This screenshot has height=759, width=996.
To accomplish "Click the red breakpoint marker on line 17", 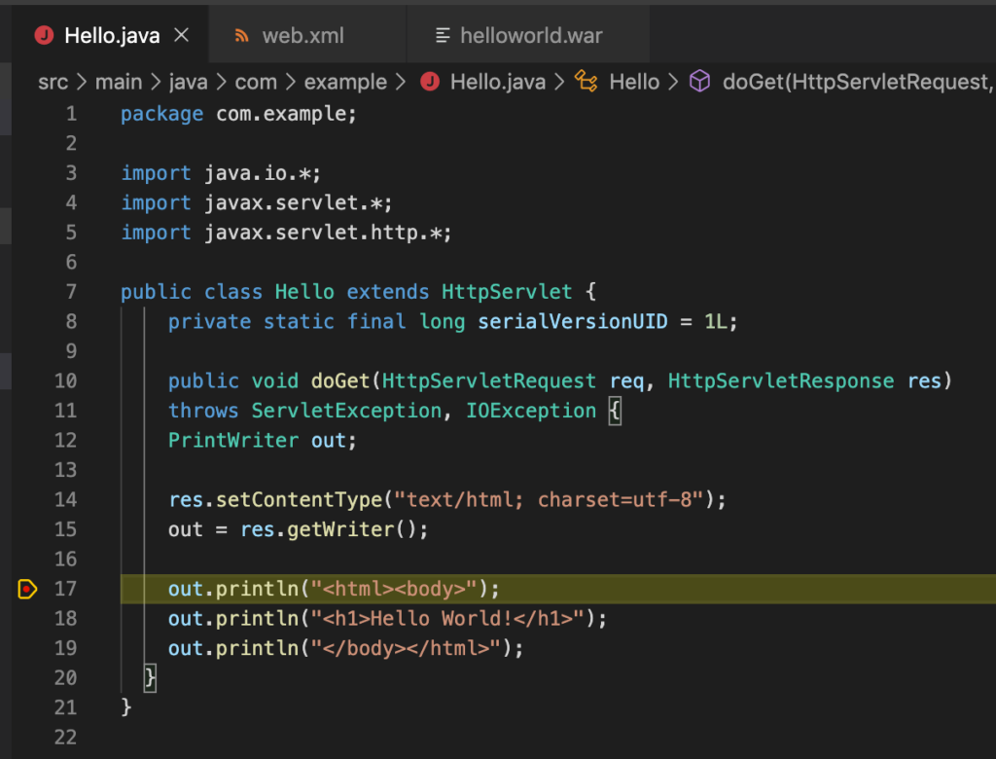I will [x=26, y=589].
